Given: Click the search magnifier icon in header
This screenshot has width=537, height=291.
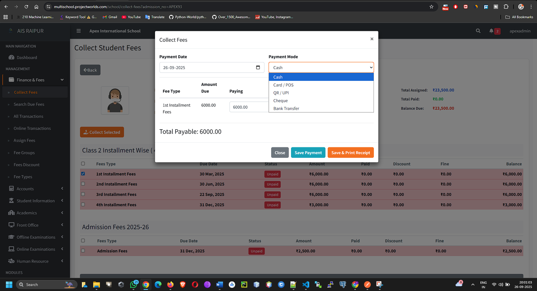Looking at the screenshot, I should click(x=478, y=31).
